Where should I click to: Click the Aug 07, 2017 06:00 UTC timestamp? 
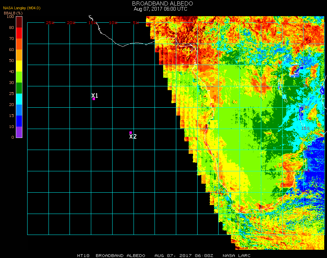tap(160, 9)
